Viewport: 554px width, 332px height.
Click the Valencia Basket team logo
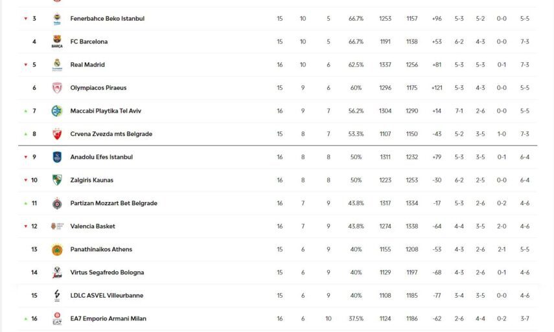pyautogui.click(x=57, y=227)
